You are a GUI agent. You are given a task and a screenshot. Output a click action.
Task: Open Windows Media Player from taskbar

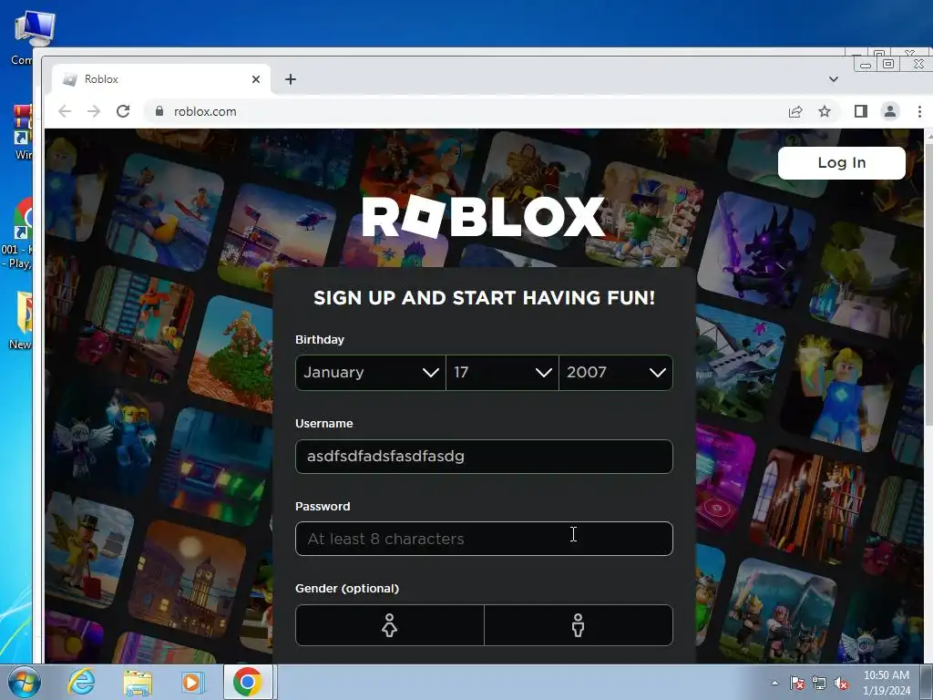[x=191, y=682]
